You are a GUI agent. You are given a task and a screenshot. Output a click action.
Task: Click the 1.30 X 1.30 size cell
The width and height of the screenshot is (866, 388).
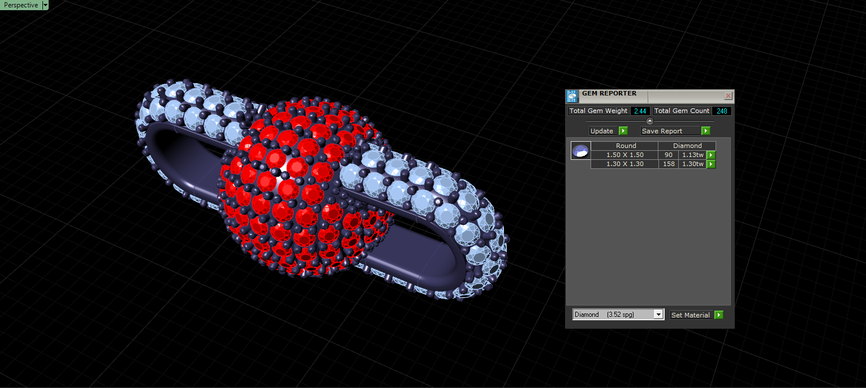(x=624, y=164)
